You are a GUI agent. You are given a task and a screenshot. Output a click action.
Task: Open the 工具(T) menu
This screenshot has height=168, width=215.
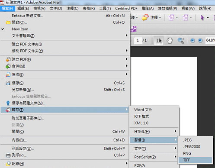105,9
